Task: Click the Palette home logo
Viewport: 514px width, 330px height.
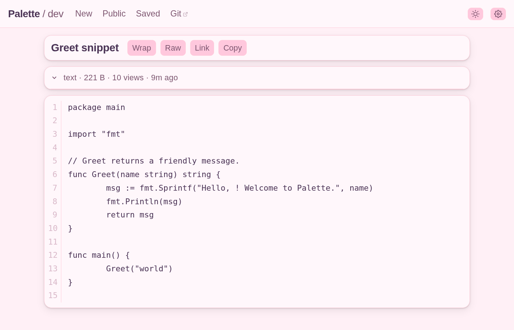Action: pyautogui.click(x=24, y=14)
